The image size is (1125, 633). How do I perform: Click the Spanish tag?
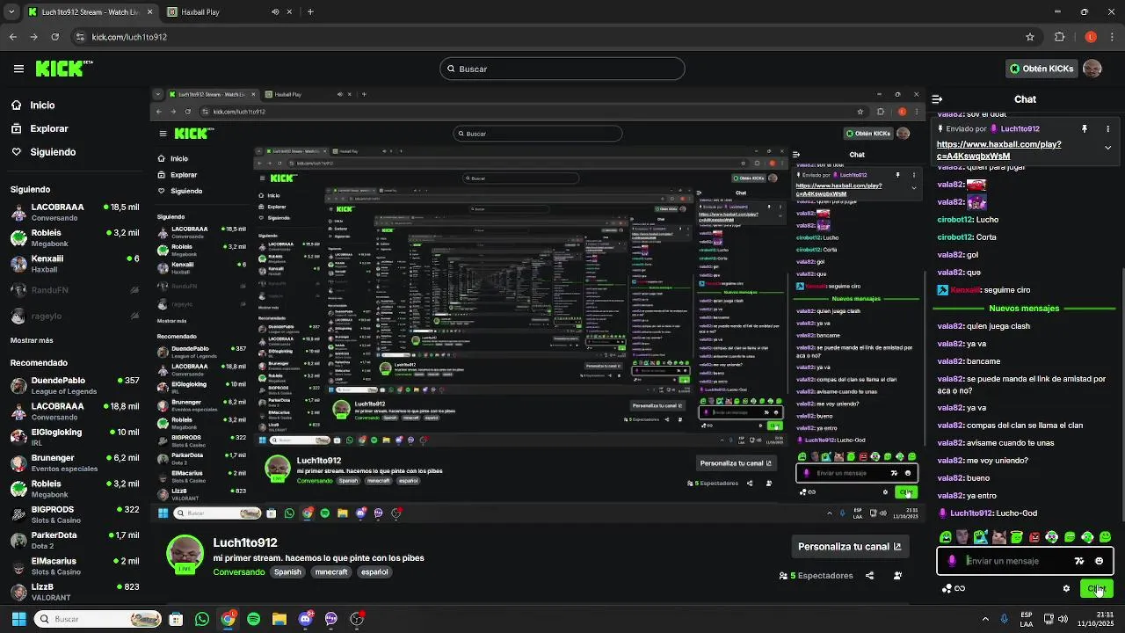pos(287,572)
